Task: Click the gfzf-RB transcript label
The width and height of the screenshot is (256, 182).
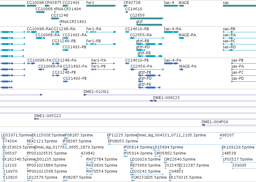Action: pyautogui.click(x=143, y=41)
